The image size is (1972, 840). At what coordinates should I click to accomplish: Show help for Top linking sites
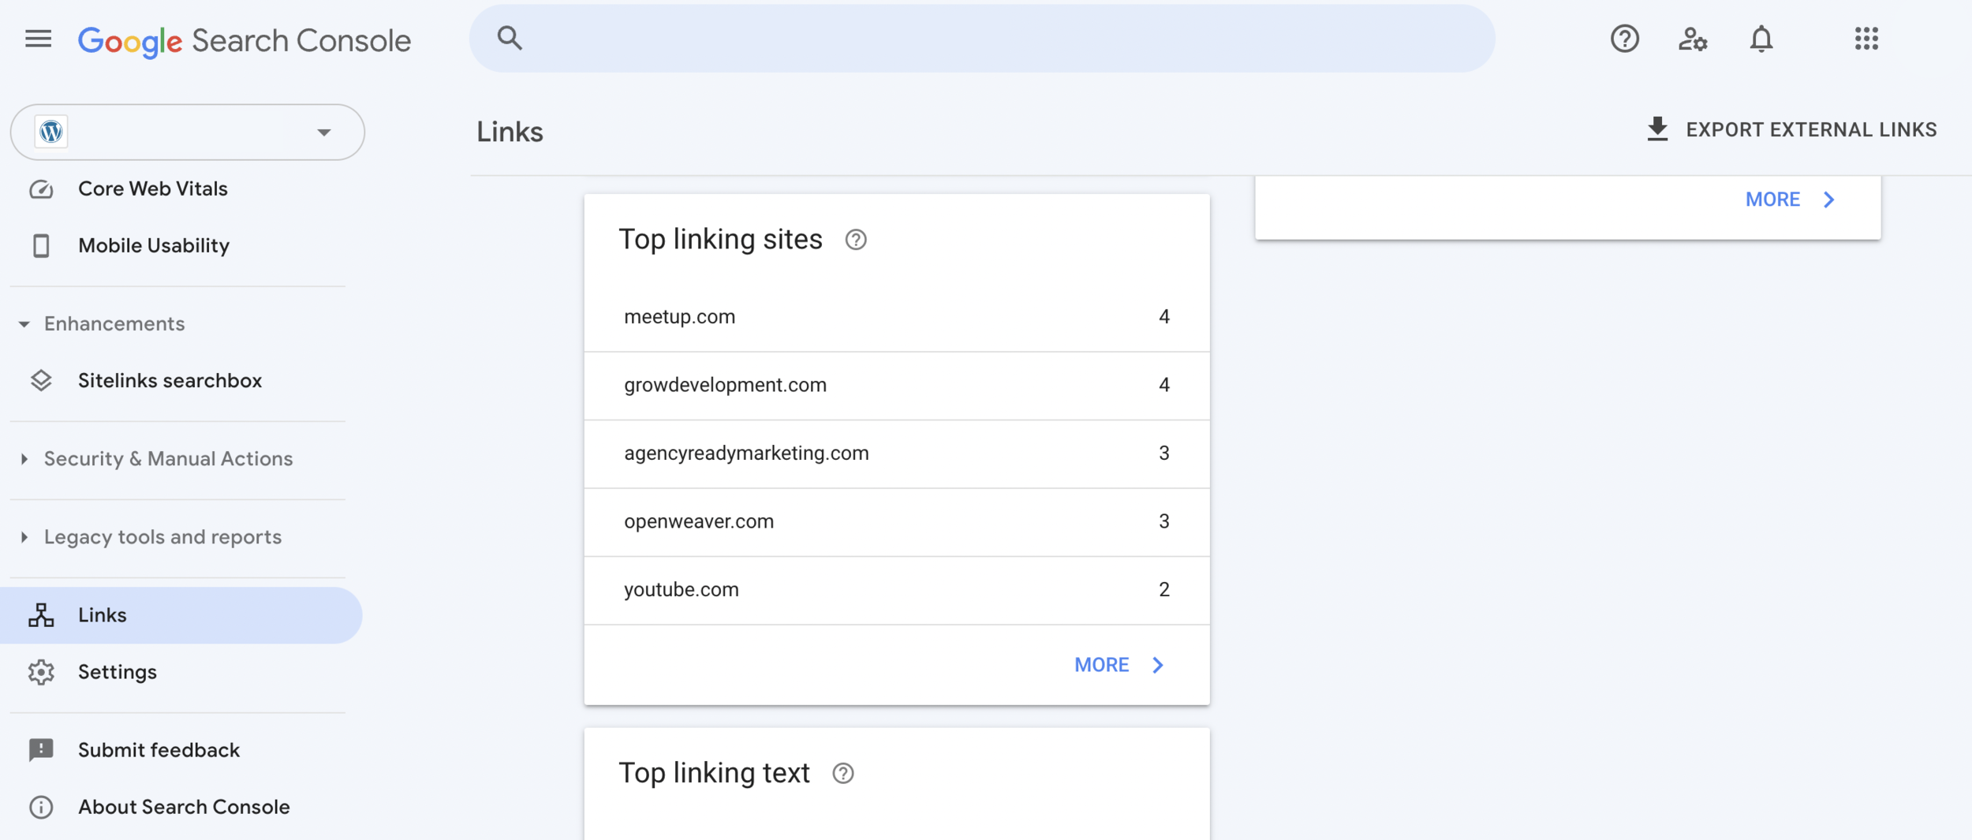(856, 240)
